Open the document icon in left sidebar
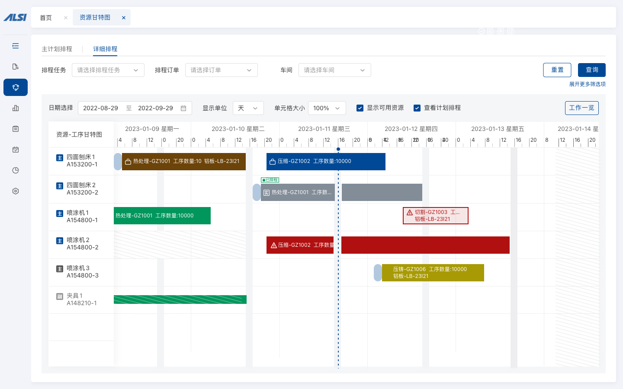Screen dimensions: 623x389 click(16, 67)
